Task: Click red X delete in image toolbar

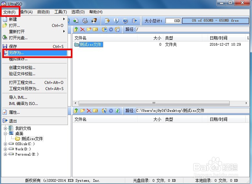Action: [x=82, y=29]
